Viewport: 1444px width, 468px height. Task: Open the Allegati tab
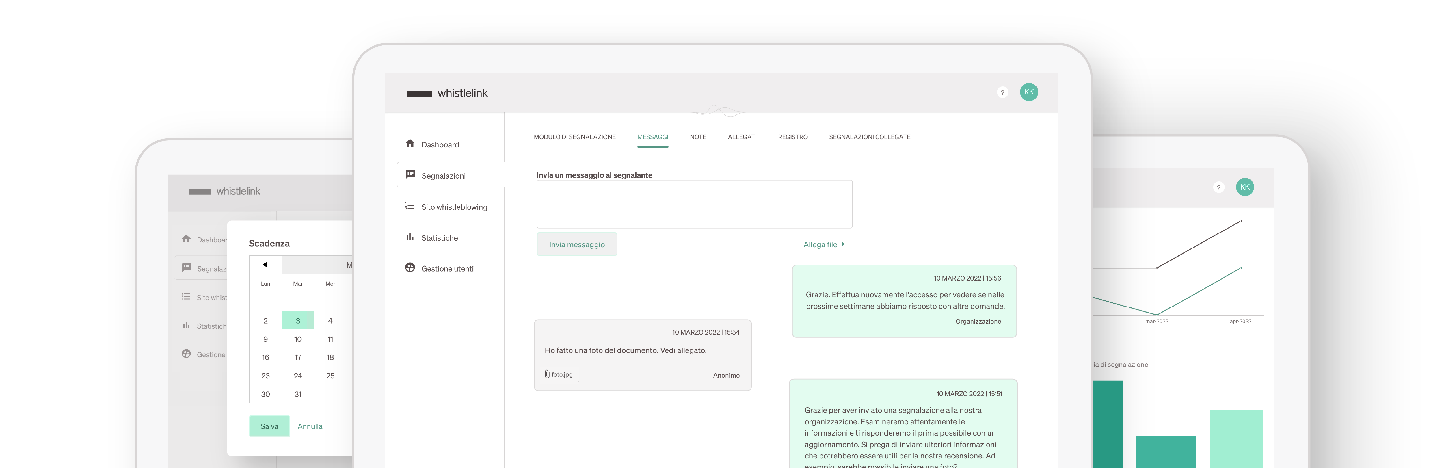742,137
